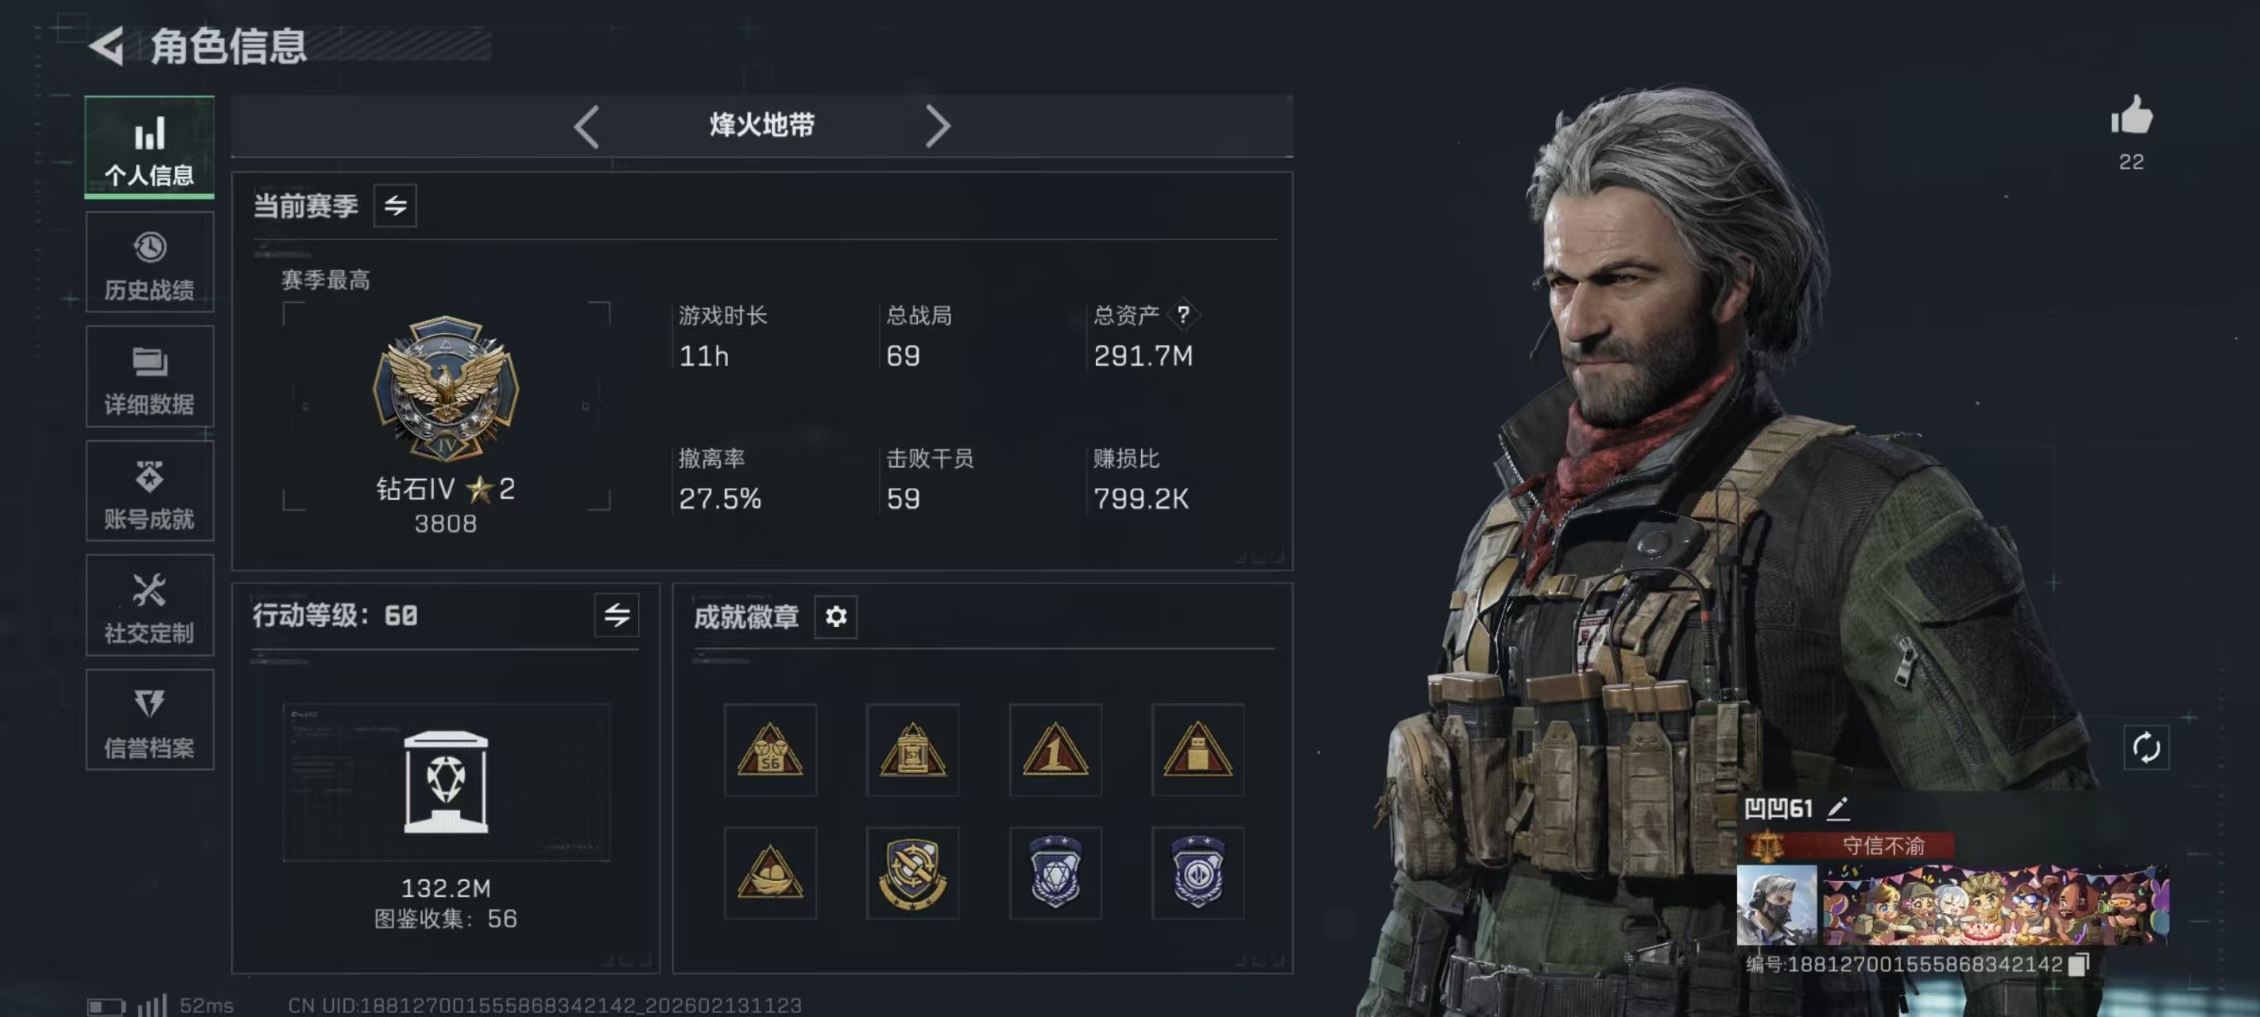Edit the nickname 凹凹61 with the pencil icon
Image resolution: width=2260 pixels, height=1017 pixels.
(x=1838, y=807)
